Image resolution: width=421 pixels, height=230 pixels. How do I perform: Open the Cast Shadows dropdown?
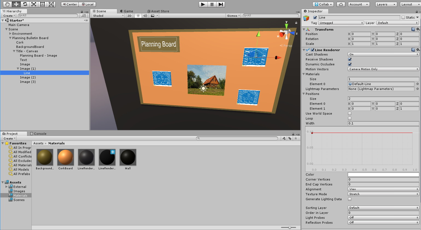pos(383,54)
